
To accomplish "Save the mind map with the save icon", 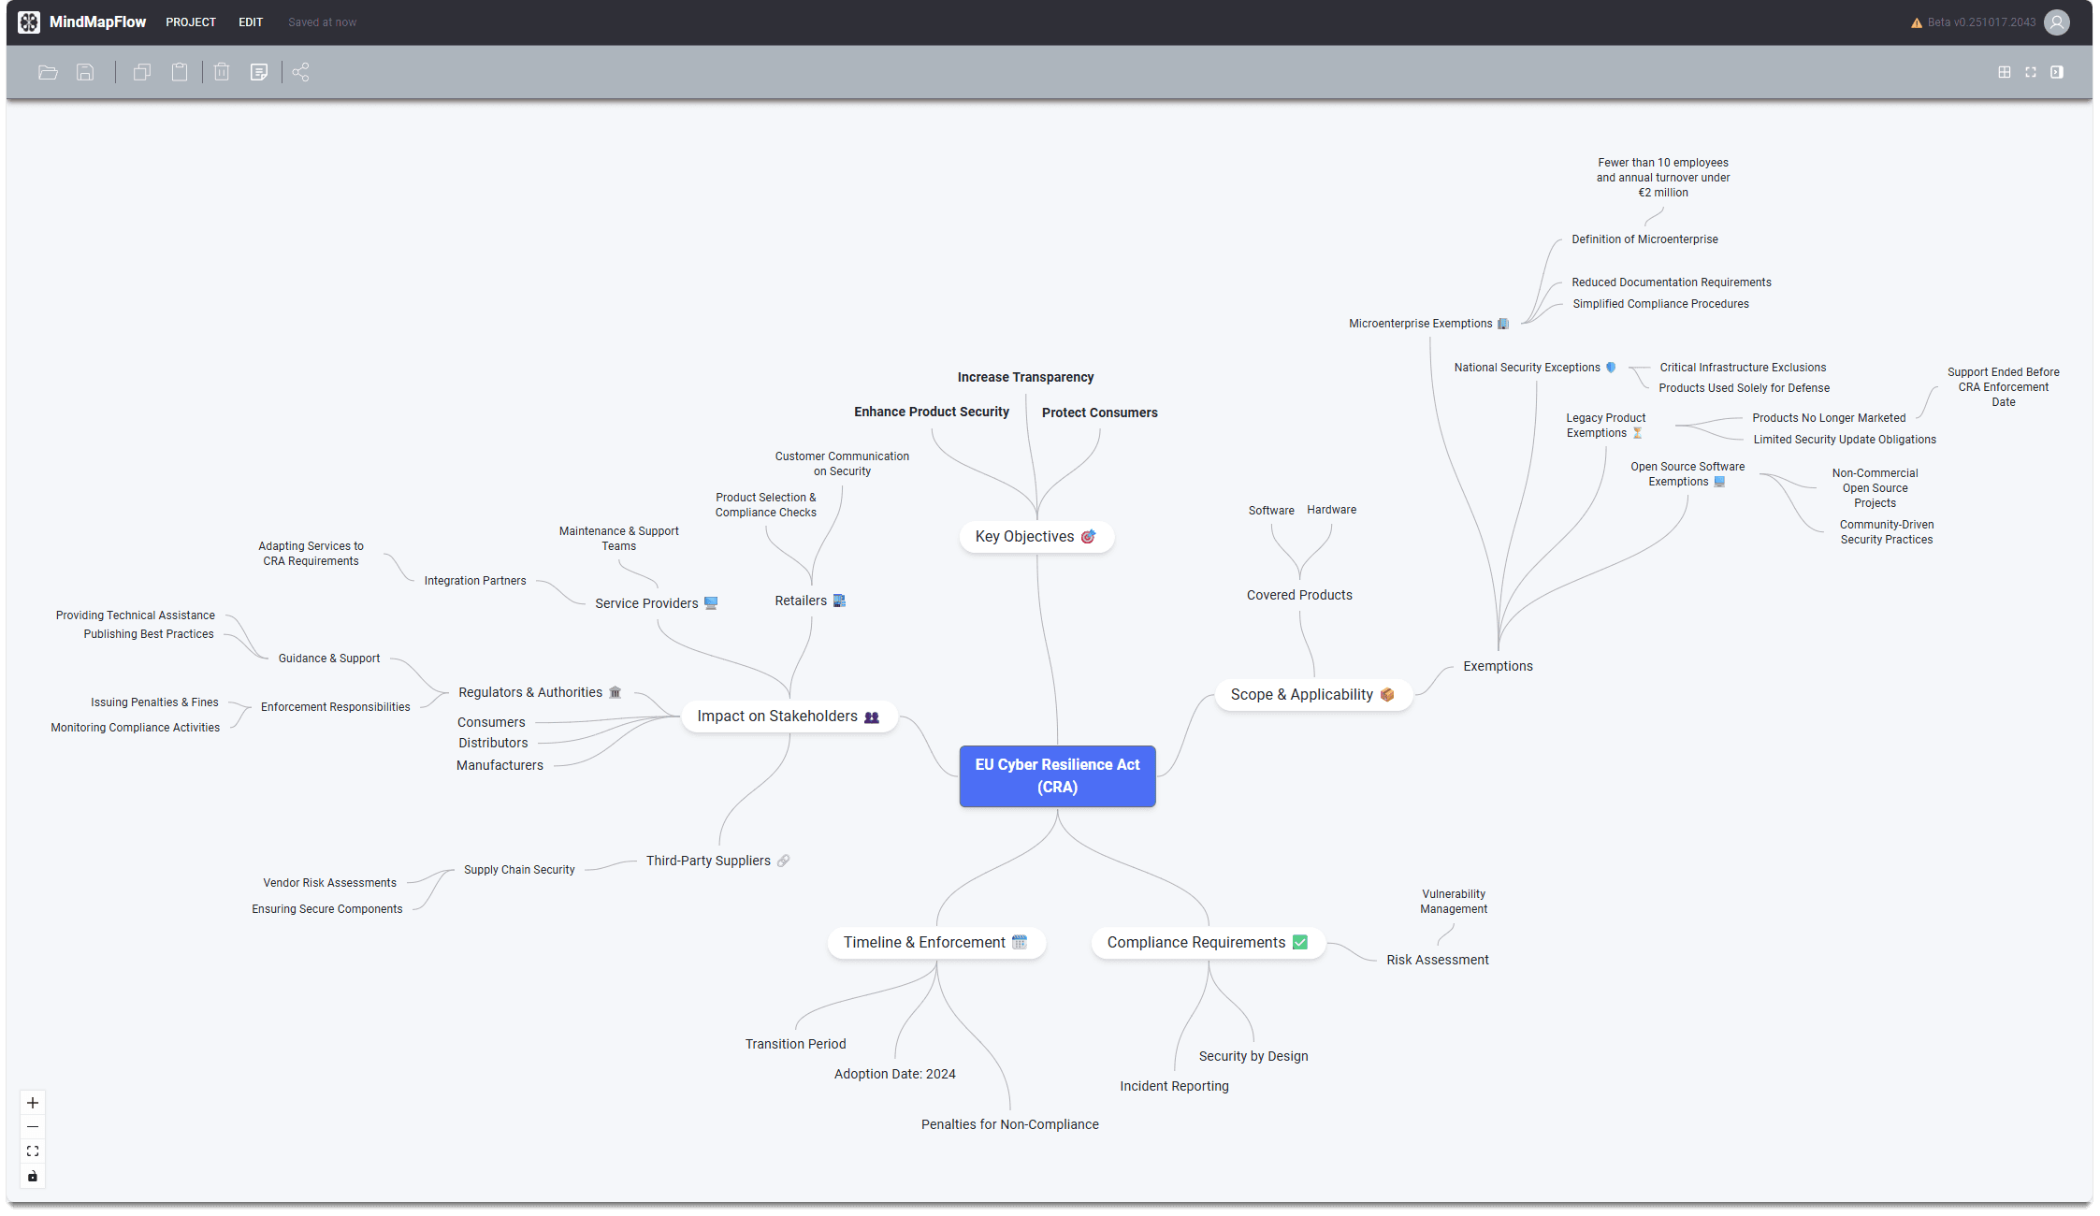I will pos(85,72).
